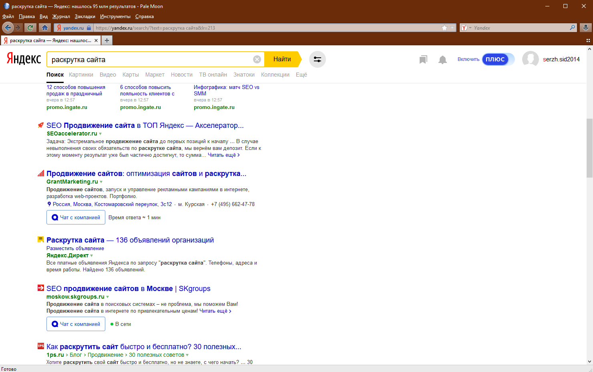Open the Справка menu

pos(145,16)
